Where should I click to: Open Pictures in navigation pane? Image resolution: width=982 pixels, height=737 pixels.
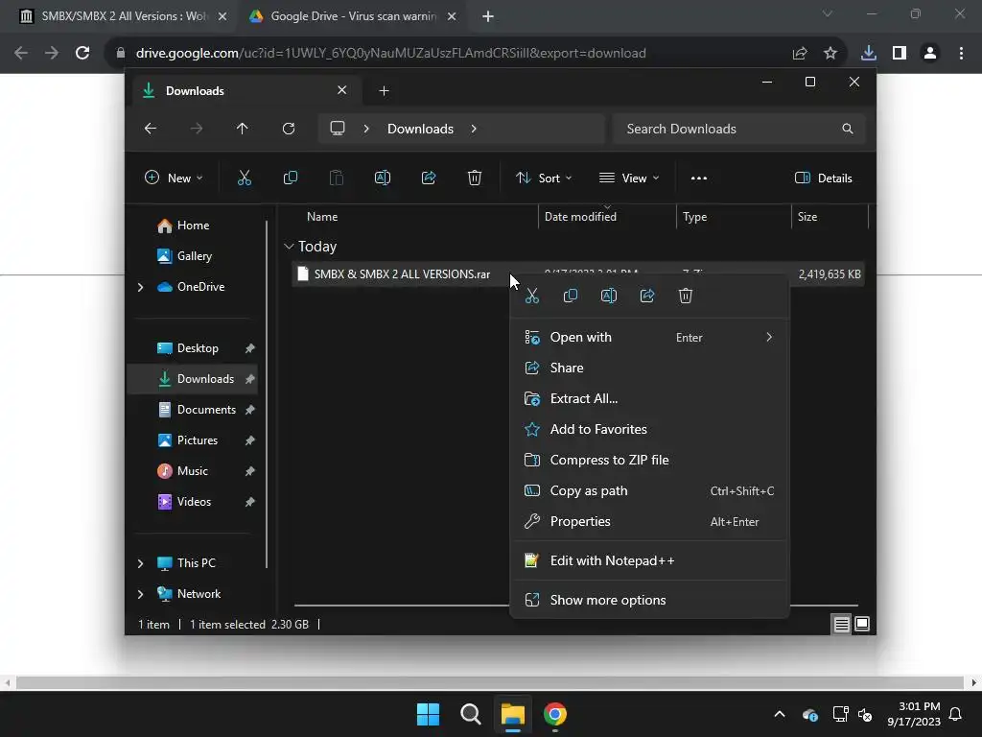tap(198, 440)
